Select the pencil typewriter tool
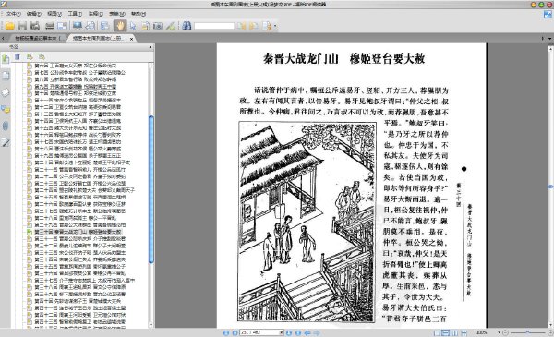Screen dimensions: 554x337 (170, 26)
